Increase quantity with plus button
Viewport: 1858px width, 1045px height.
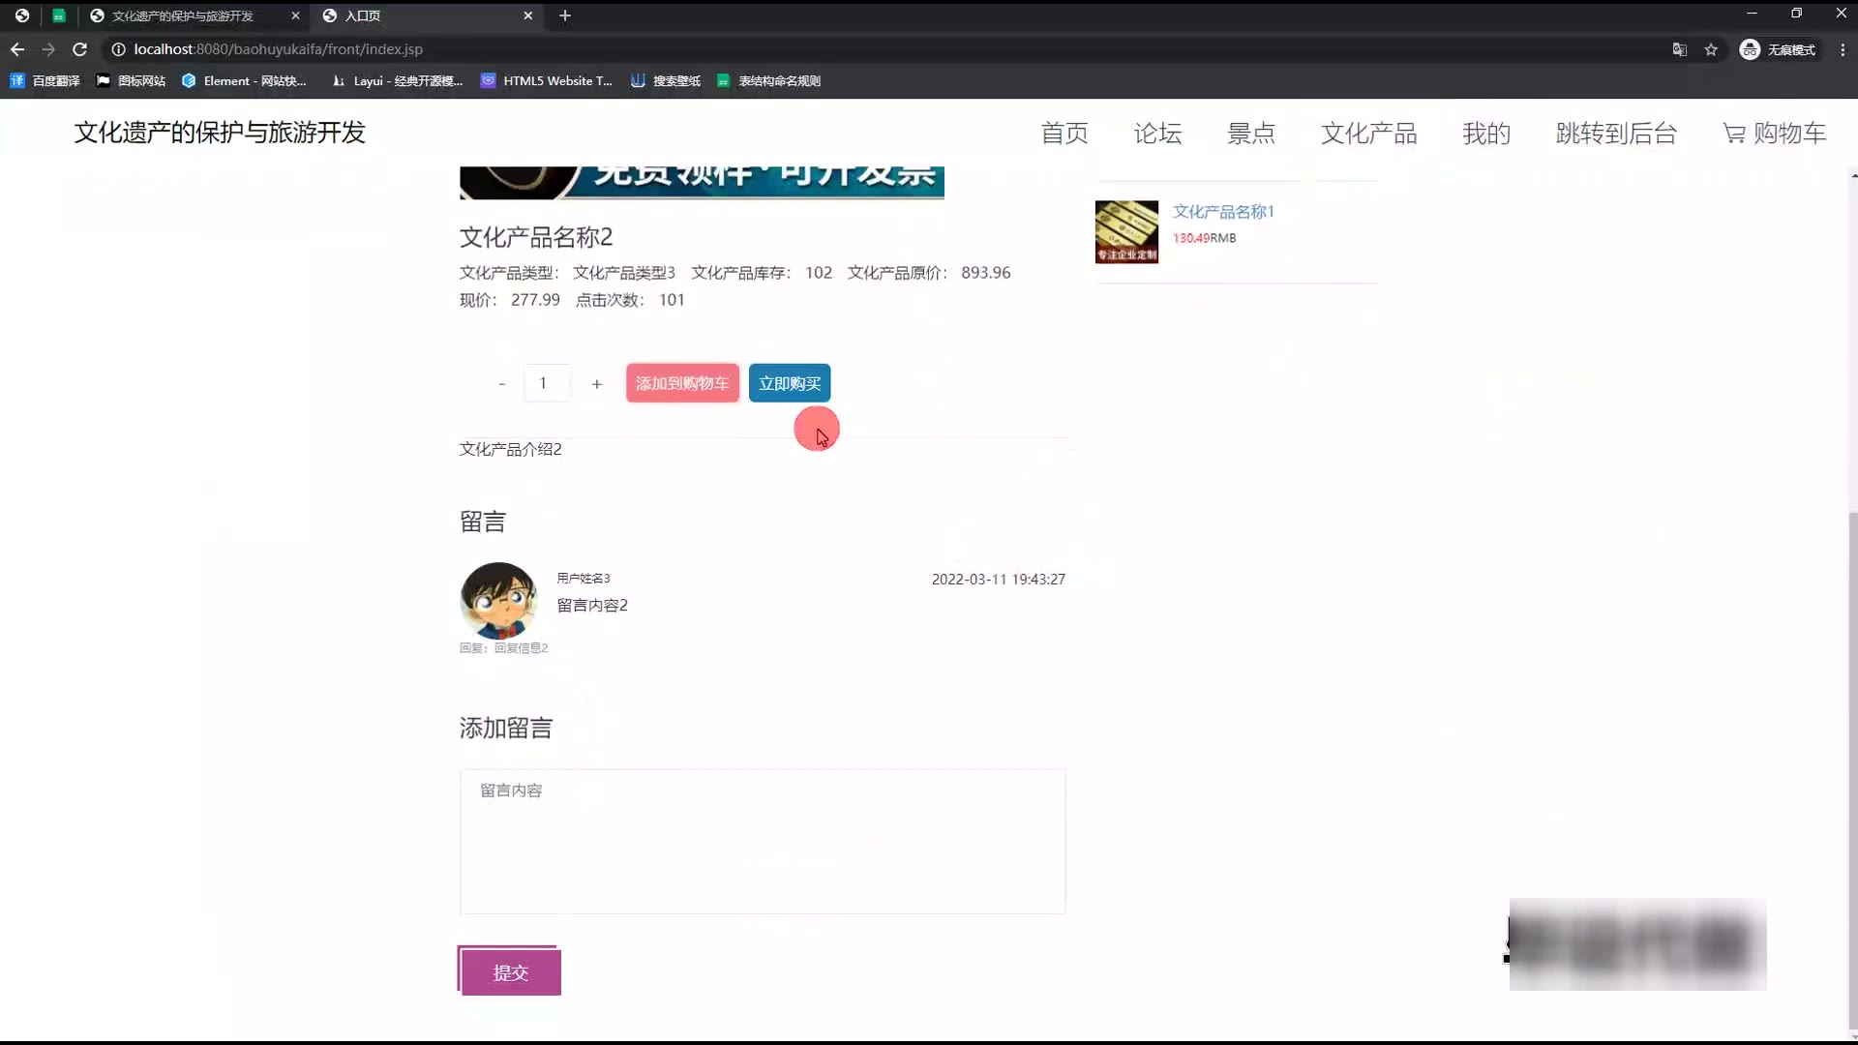pos(597,384)
